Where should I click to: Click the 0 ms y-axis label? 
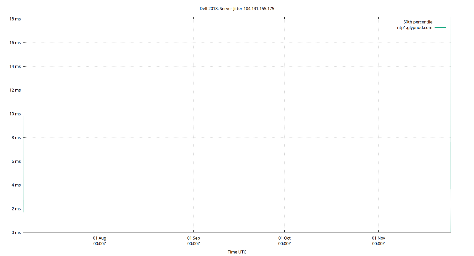(x=16, y=232)
